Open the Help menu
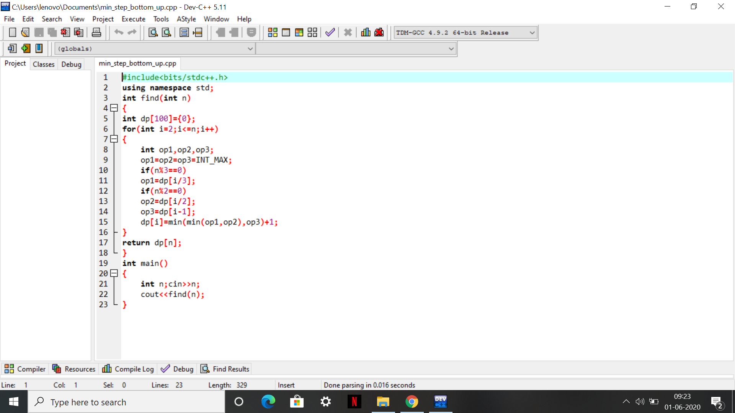The image size is (735, 413). point(244,19)
